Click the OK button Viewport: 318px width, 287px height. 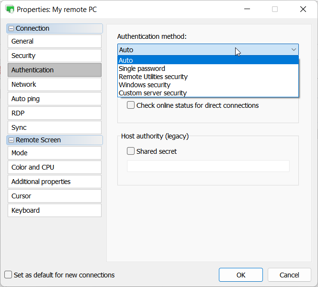(x=240, y=275)
